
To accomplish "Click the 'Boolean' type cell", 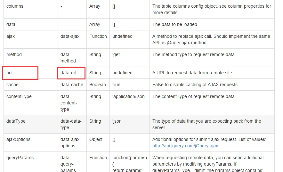I will [97, 85].
